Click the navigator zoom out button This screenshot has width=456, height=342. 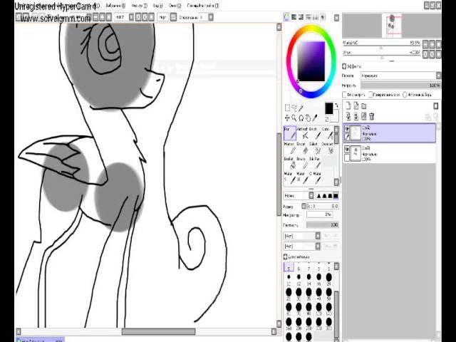click(x=425, y=44)
